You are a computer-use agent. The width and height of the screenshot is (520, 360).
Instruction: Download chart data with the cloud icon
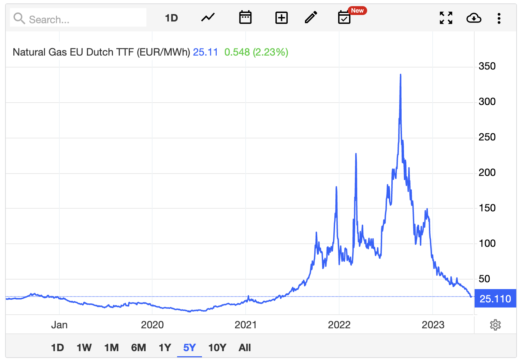[x=474, y=18]
